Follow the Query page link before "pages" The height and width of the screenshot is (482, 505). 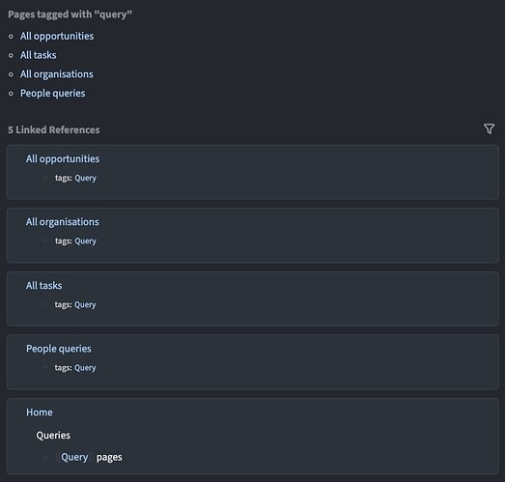pyautogui.click(x=74, y=457)
